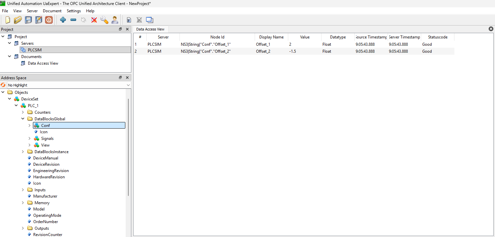Click the open project folder icon
Viewport: 495px width, 237px height.
point(18,20)
